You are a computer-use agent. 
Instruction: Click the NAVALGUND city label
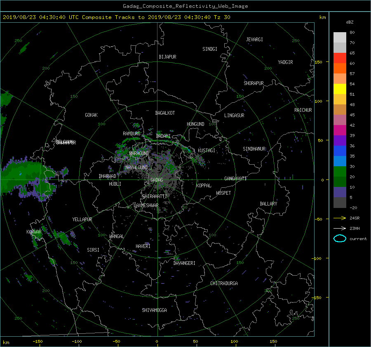pyautogui.click(x=136, y=168)
